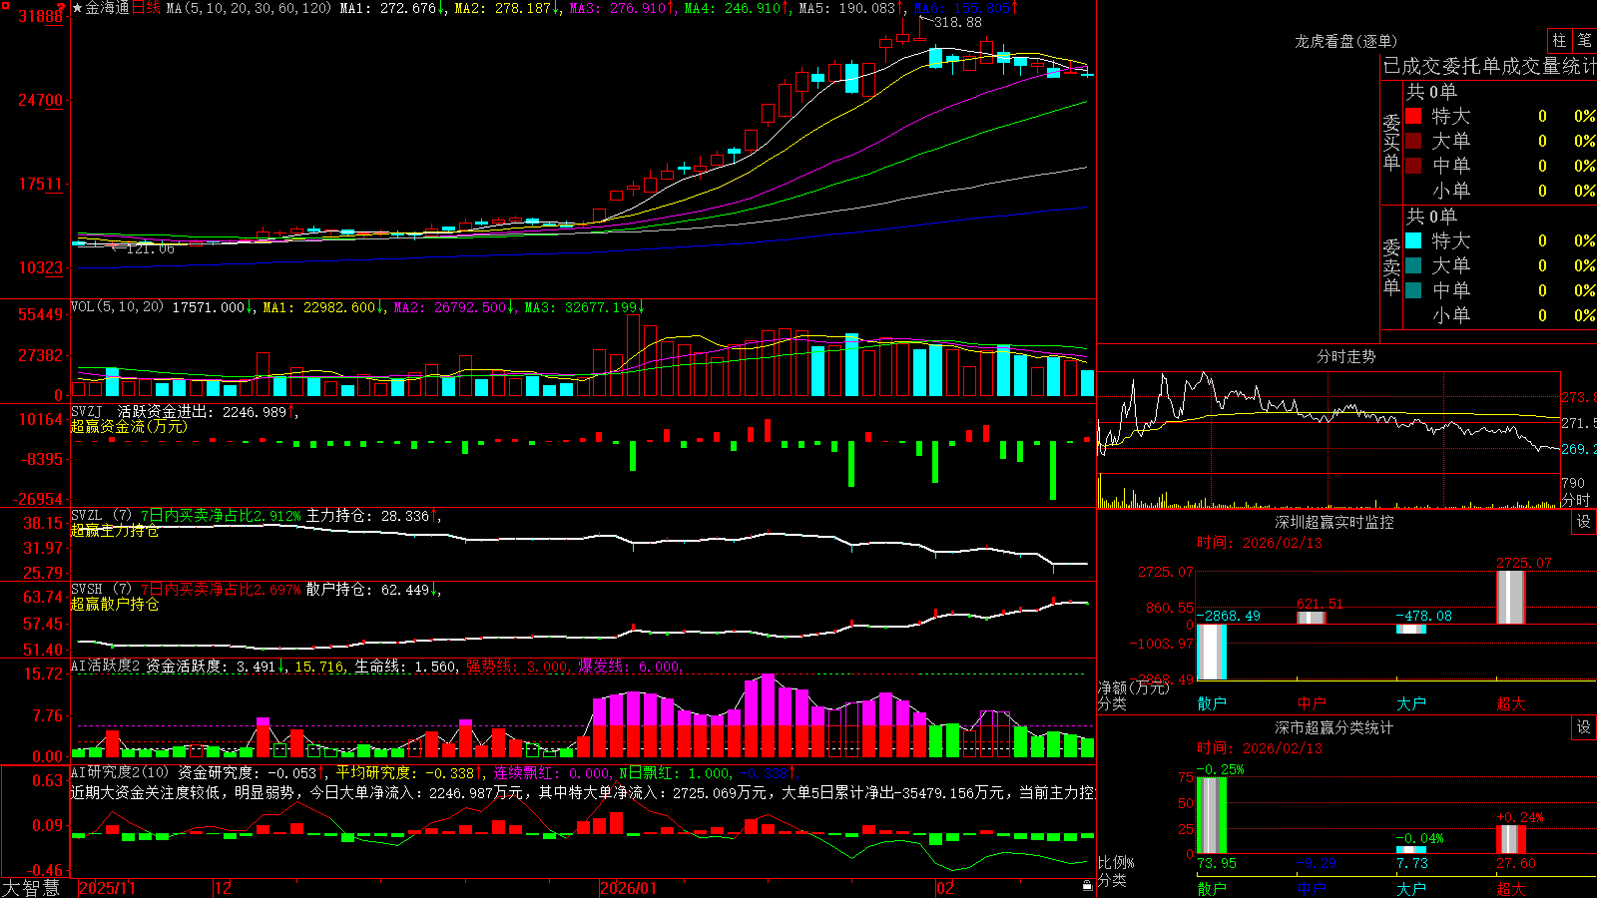Click the lock icon on the time axis
This screenshot has width=1597, height=898.
[1087, 886]
